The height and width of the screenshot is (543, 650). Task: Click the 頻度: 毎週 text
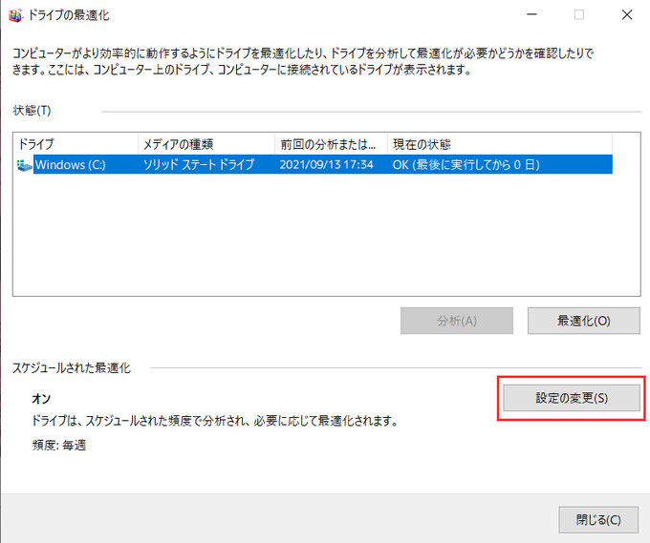[59, 446]
